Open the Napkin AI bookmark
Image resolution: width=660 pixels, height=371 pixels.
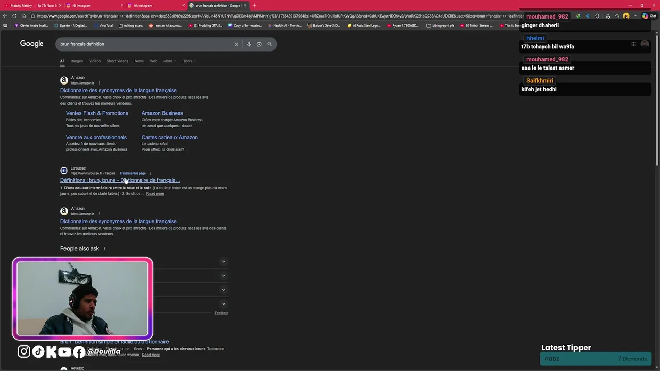click(x=285, y=25)
